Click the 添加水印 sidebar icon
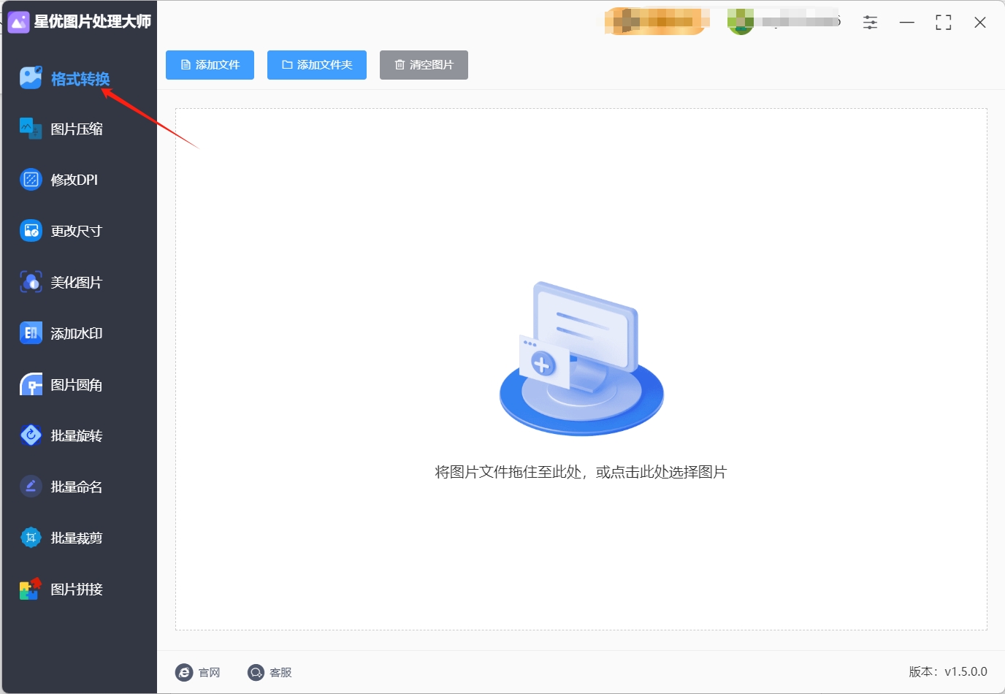Viewport: 1005px width, 694px height. pos(31,333)
